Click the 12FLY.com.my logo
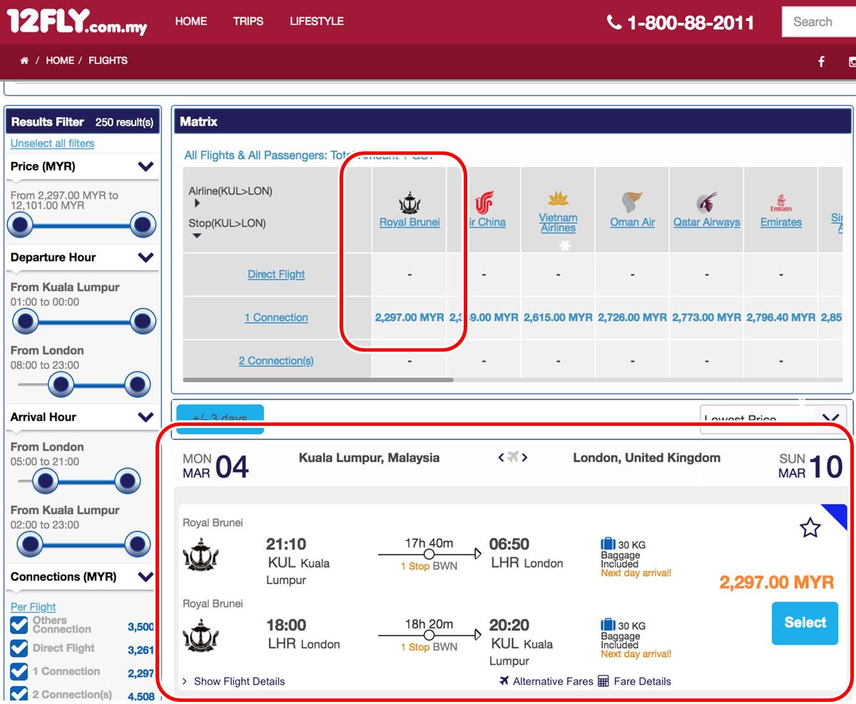856x704 pixels. point(77,22)
